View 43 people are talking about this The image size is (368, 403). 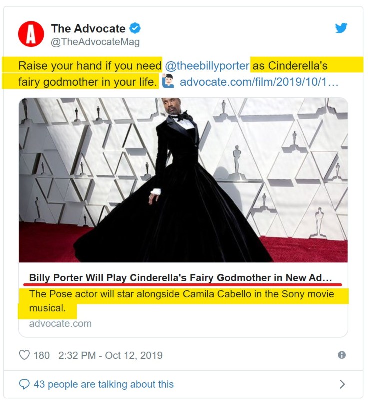104,384
